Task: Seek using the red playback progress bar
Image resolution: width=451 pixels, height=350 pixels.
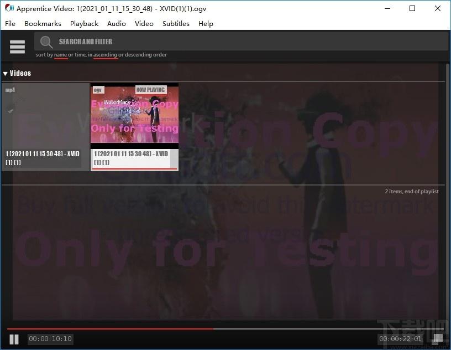Action: tap(110, 328)
